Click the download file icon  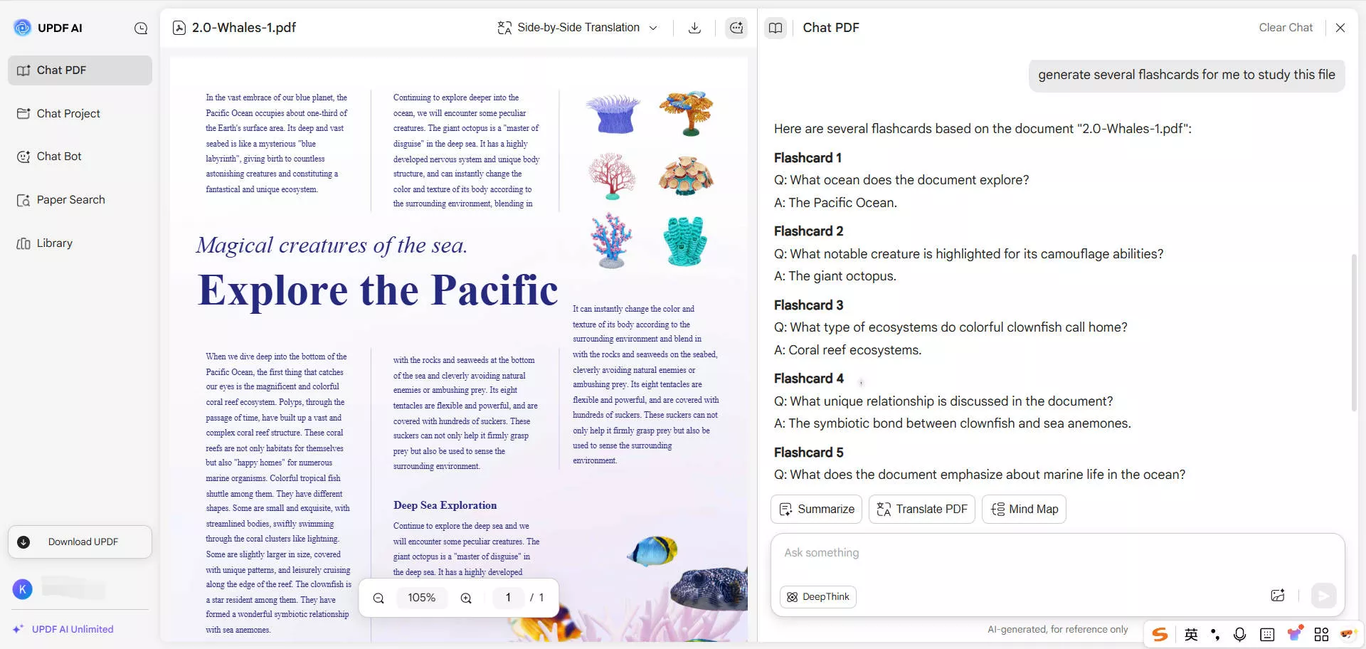(x=694, y=28)
